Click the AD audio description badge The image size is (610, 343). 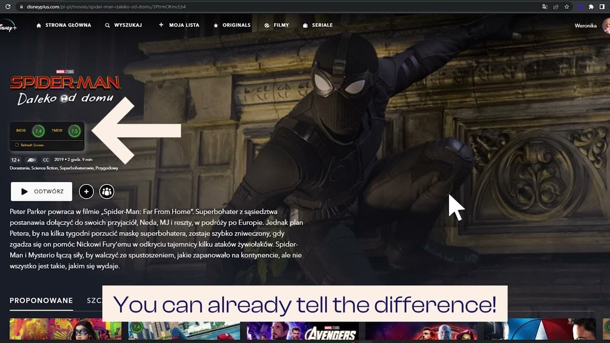pyautogui.click(x=32, y=160)
